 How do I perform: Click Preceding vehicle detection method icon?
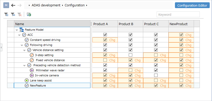(29, 65)
